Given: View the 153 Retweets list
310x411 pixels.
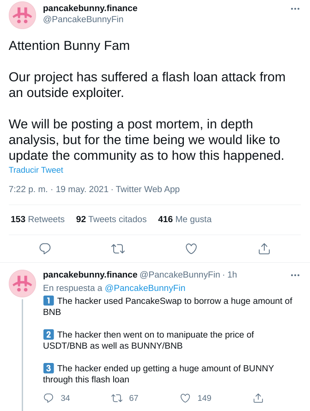Looking at the screenshot, I should (x=37, y=219).
